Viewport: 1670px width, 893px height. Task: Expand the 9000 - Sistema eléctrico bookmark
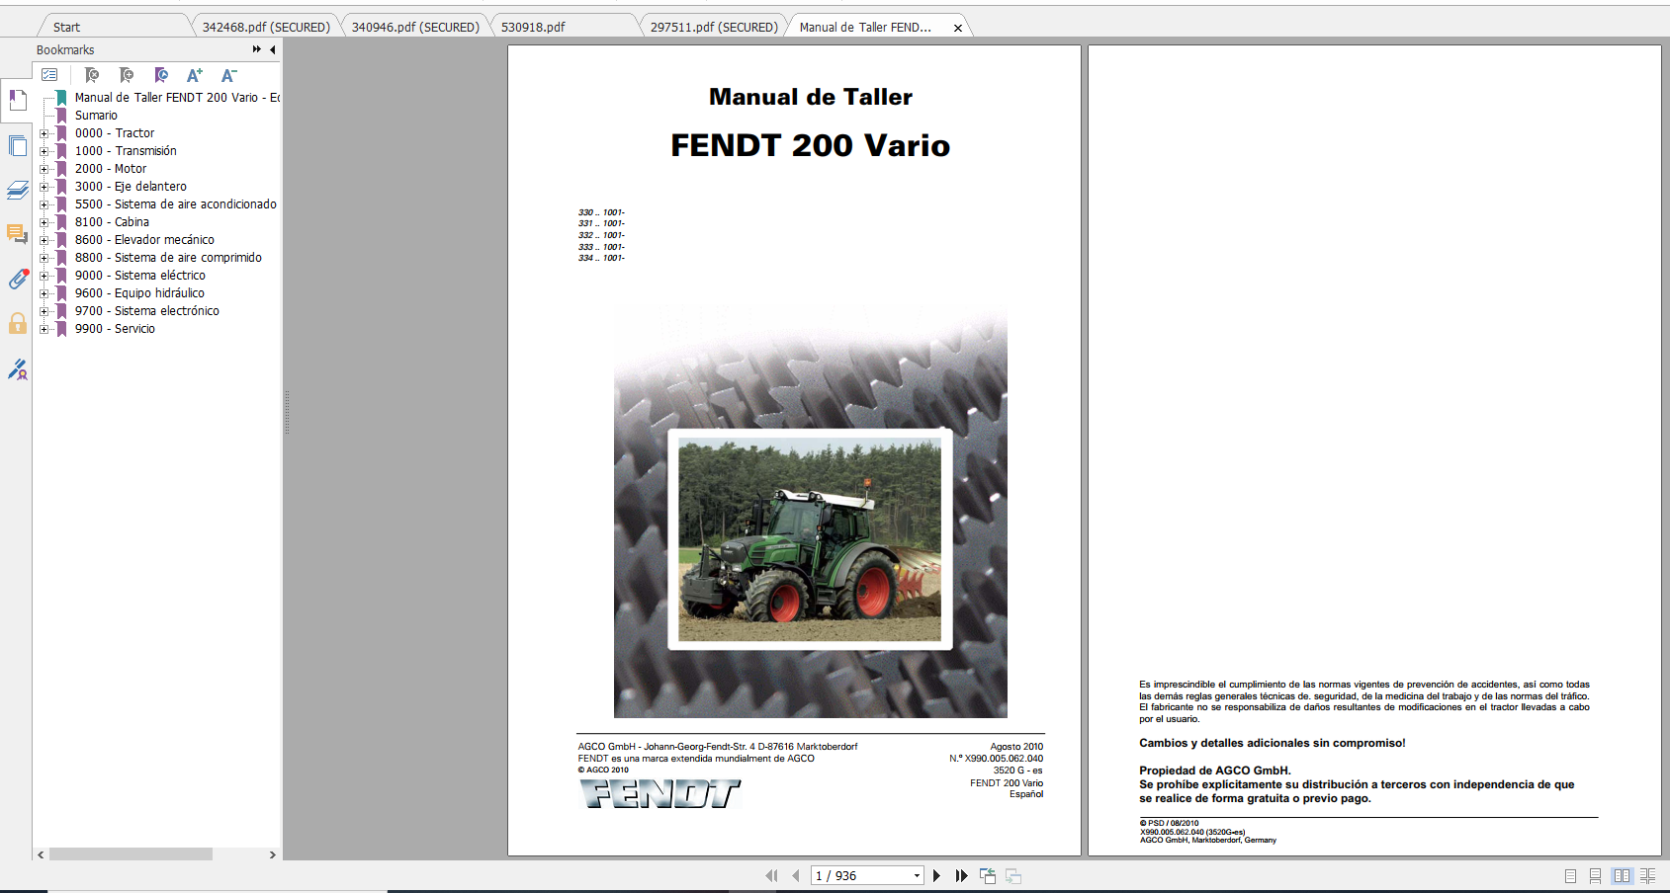(44, 276)
